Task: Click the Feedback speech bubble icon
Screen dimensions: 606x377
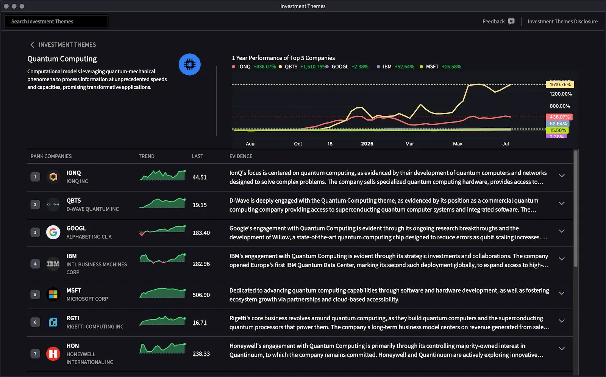Action: [x=511, y=22]
